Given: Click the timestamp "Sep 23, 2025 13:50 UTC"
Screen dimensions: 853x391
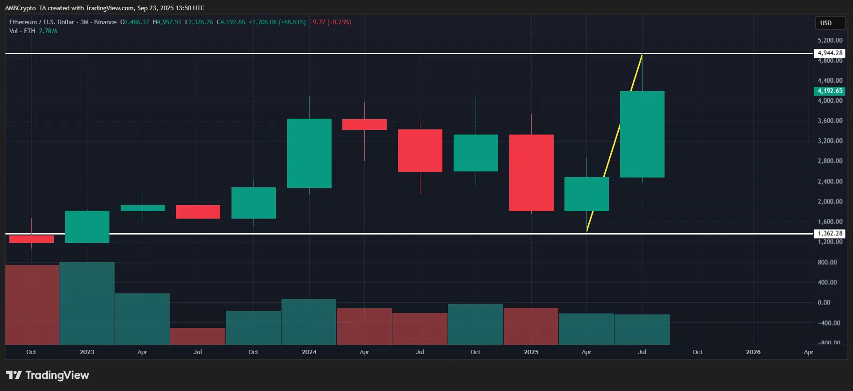Looking at the screenshot, I should (171, 8).
